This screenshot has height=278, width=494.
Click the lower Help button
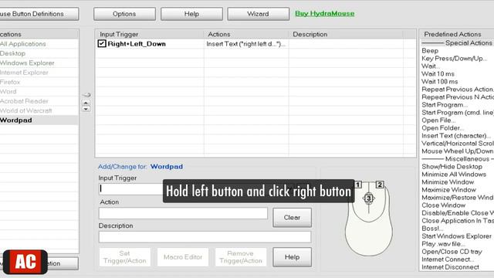[x=292, y=257]
